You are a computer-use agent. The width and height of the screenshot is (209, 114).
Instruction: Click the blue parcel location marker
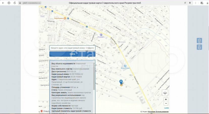[121, 82]
